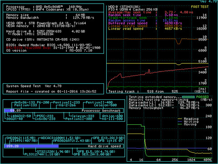Click the Processor AMD Am5x86WB line
Screen dimensions: 218x164
(x=44, y=7)
